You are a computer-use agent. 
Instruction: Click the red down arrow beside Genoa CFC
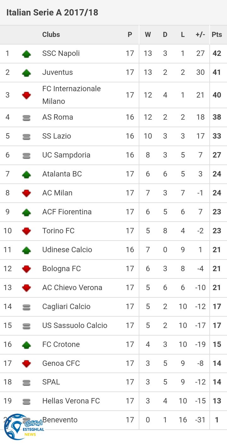point(26,364)
